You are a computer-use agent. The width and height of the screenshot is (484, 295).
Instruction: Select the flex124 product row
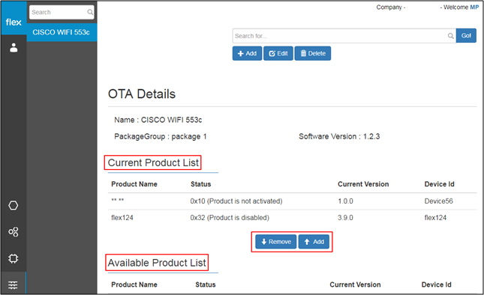[x=293, y=218]
